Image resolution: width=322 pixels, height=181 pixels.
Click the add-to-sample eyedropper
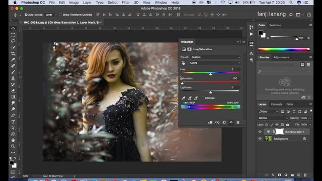(x=190, y=98)
